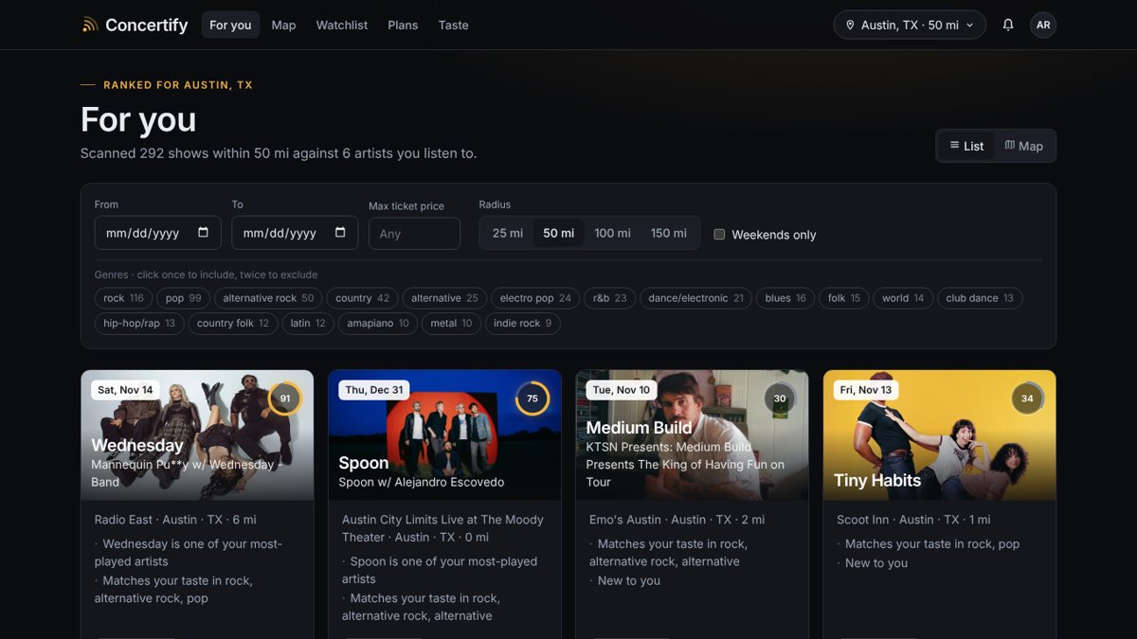
Task: Click the From date field
Action: [158, 233]
